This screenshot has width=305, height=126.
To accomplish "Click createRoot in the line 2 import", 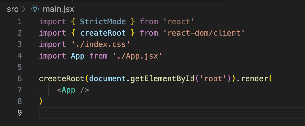I will 103,33.
